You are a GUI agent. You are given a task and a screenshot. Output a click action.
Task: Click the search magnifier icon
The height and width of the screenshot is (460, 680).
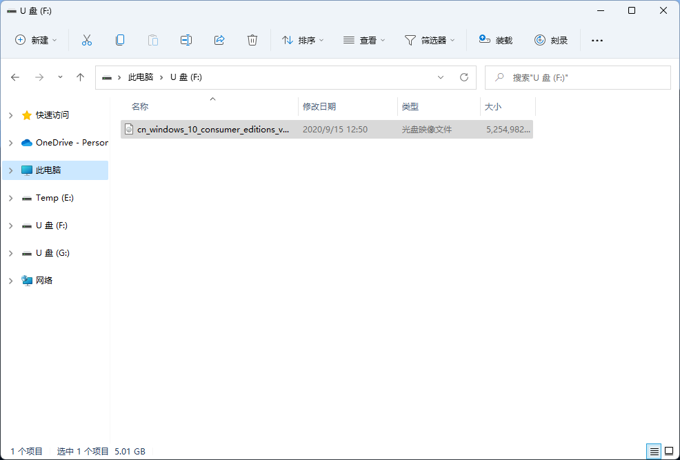pos(499,77)
